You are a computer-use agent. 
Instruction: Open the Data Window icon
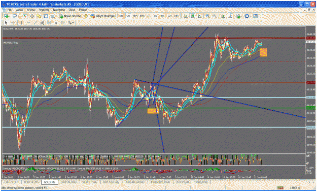pos(32,16)
